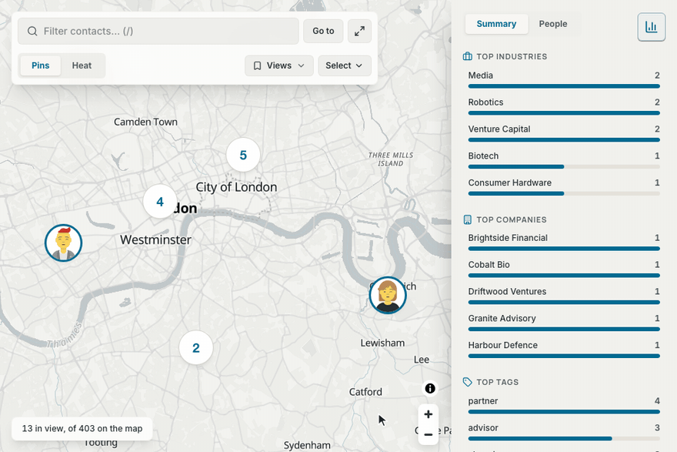Open the Select dropdown menu

pos(345,65)
